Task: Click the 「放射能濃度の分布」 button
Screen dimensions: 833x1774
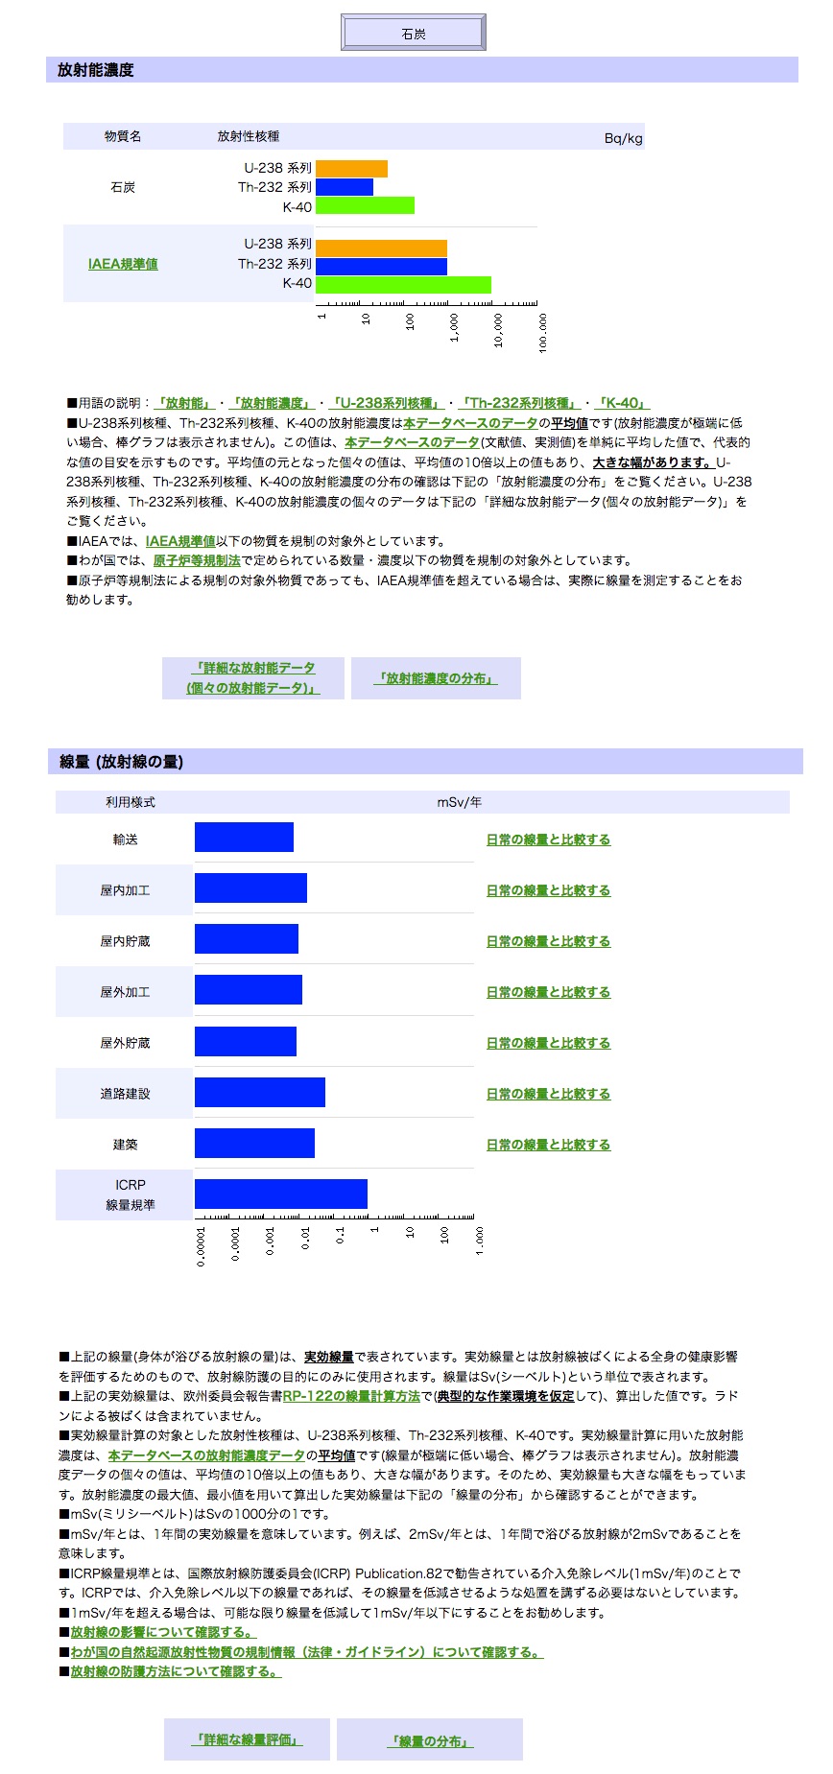Action: point(436,678)
